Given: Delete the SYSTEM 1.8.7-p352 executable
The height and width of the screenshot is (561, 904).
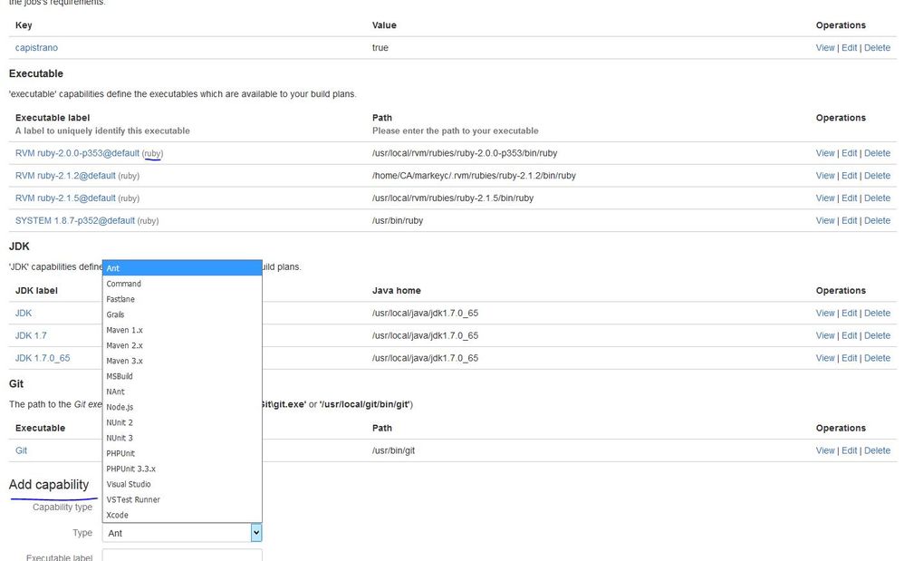Looking at the screenshot, I should pos(877,221).
